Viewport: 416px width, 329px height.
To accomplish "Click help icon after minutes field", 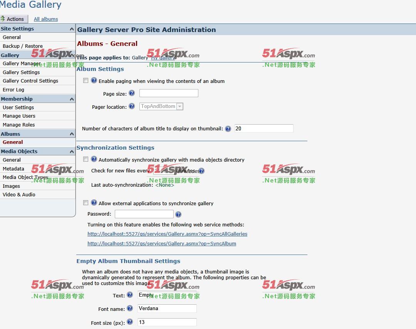I will click(201, 171).
